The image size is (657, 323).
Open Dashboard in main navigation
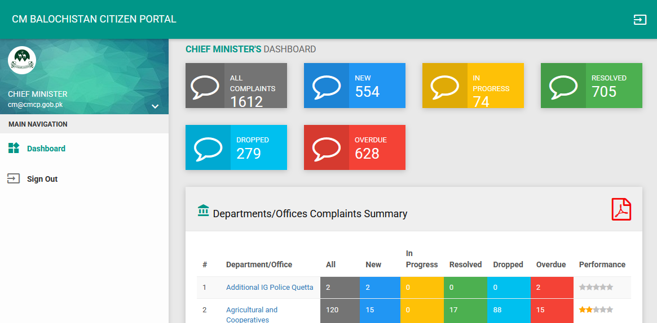pyautogui.click(x=46, y=149)
